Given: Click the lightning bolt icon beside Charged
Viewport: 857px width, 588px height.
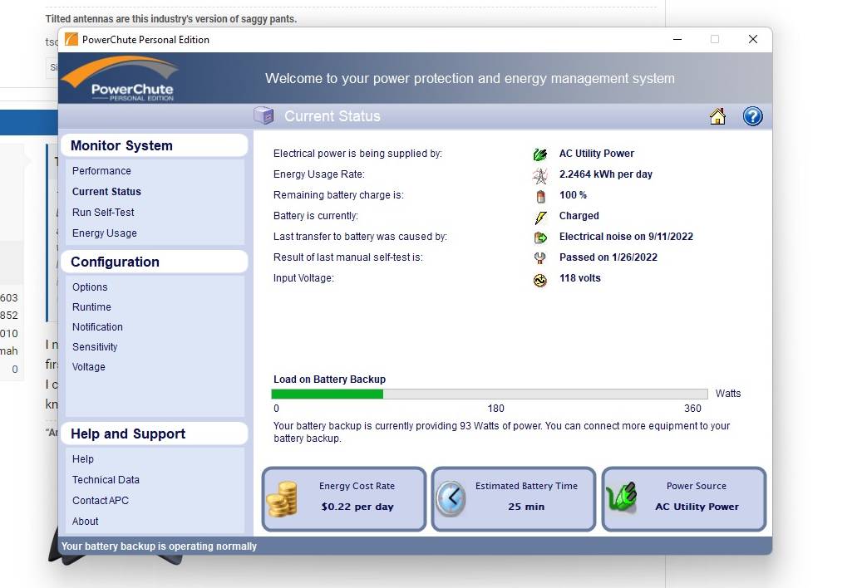Looking at the screenshot, I should pos(540,217).
